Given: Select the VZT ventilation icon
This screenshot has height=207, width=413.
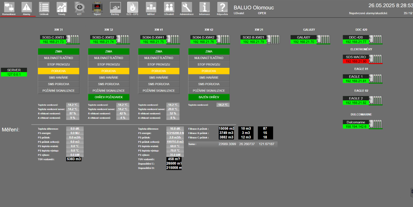Looking at the screenshot, I should [79, 7].
